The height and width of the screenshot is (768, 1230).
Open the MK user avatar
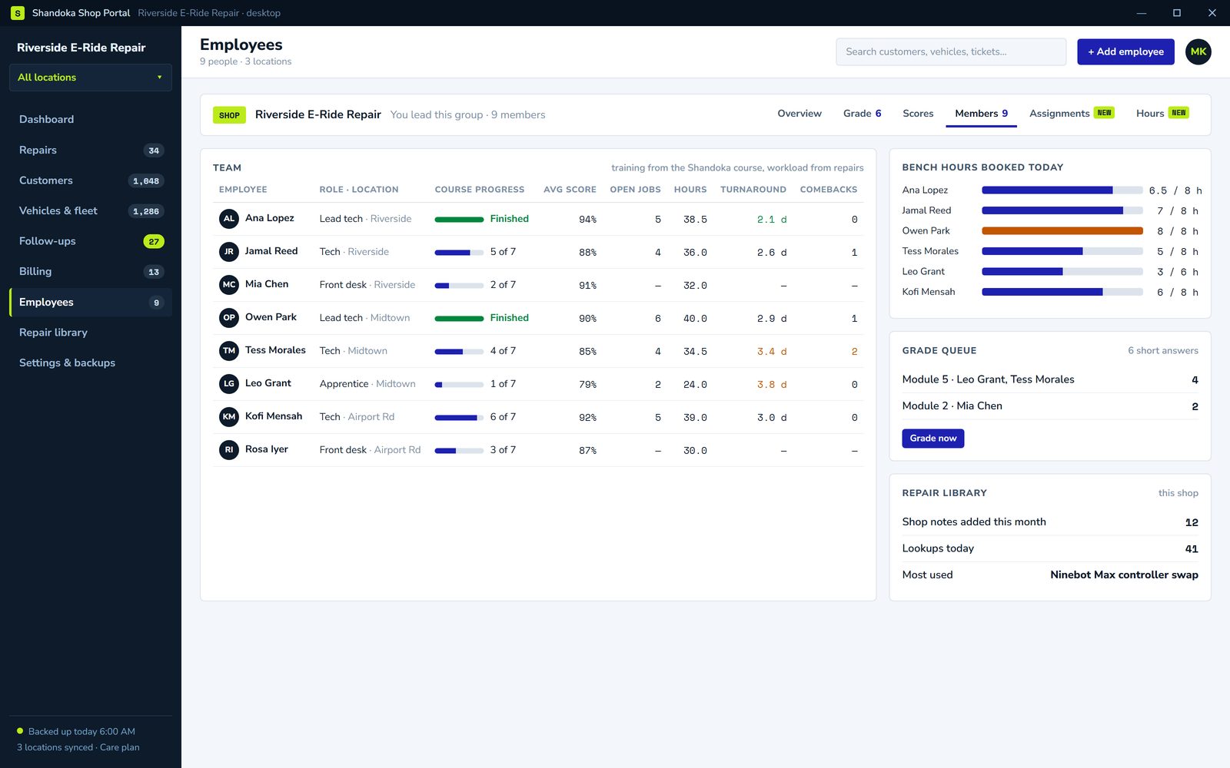1198,51
